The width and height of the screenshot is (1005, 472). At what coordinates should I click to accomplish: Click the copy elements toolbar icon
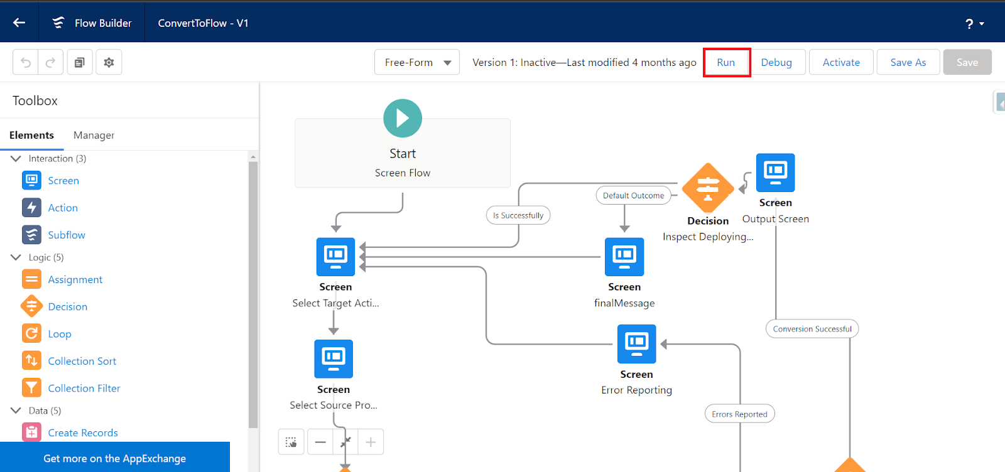tap(80, 62)
